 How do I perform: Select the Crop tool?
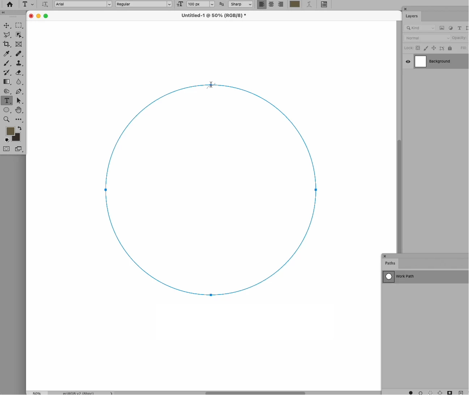point(7,44)
